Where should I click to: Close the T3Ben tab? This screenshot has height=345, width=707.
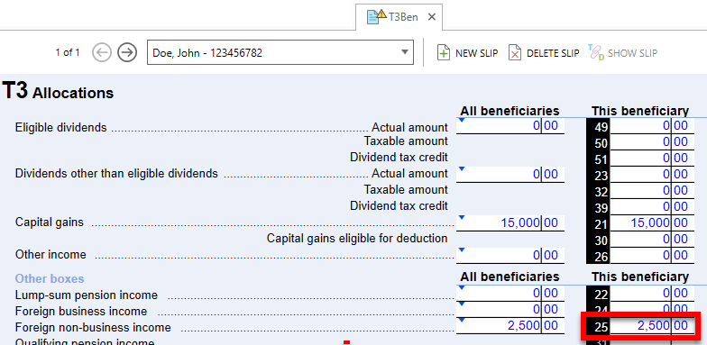(x=431, y=17)
